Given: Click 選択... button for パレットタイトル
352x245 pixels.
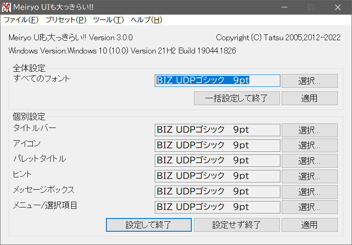Looking at the screenshot, I should (x=310, y=161).
